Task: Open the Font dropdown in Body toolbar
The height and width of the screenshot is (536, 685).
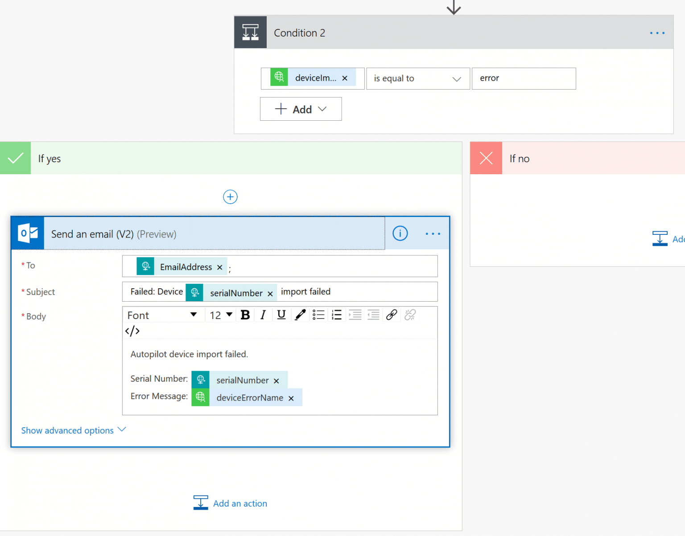Action: (x=163, y=315)
